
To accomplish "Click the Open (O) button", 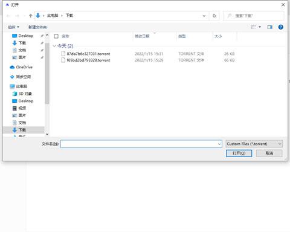I will click(x=239, y=153).
